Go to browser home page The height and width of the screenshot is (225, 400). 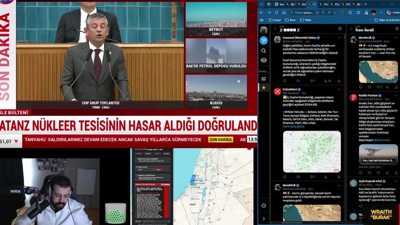[284, 12]
